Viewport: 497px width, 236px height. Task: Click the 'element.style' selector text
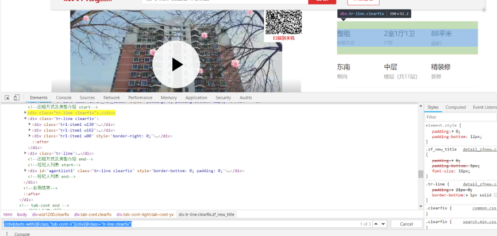(x=441, y=125)
